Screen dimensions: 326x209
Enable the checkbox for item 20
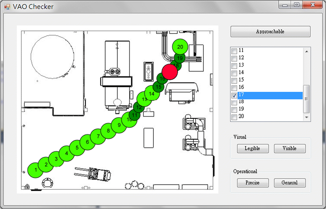(234, 117)
